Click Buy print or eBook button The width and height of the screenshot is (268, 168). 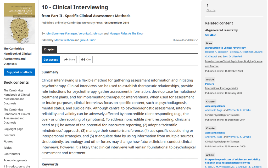tap(19, 72)
